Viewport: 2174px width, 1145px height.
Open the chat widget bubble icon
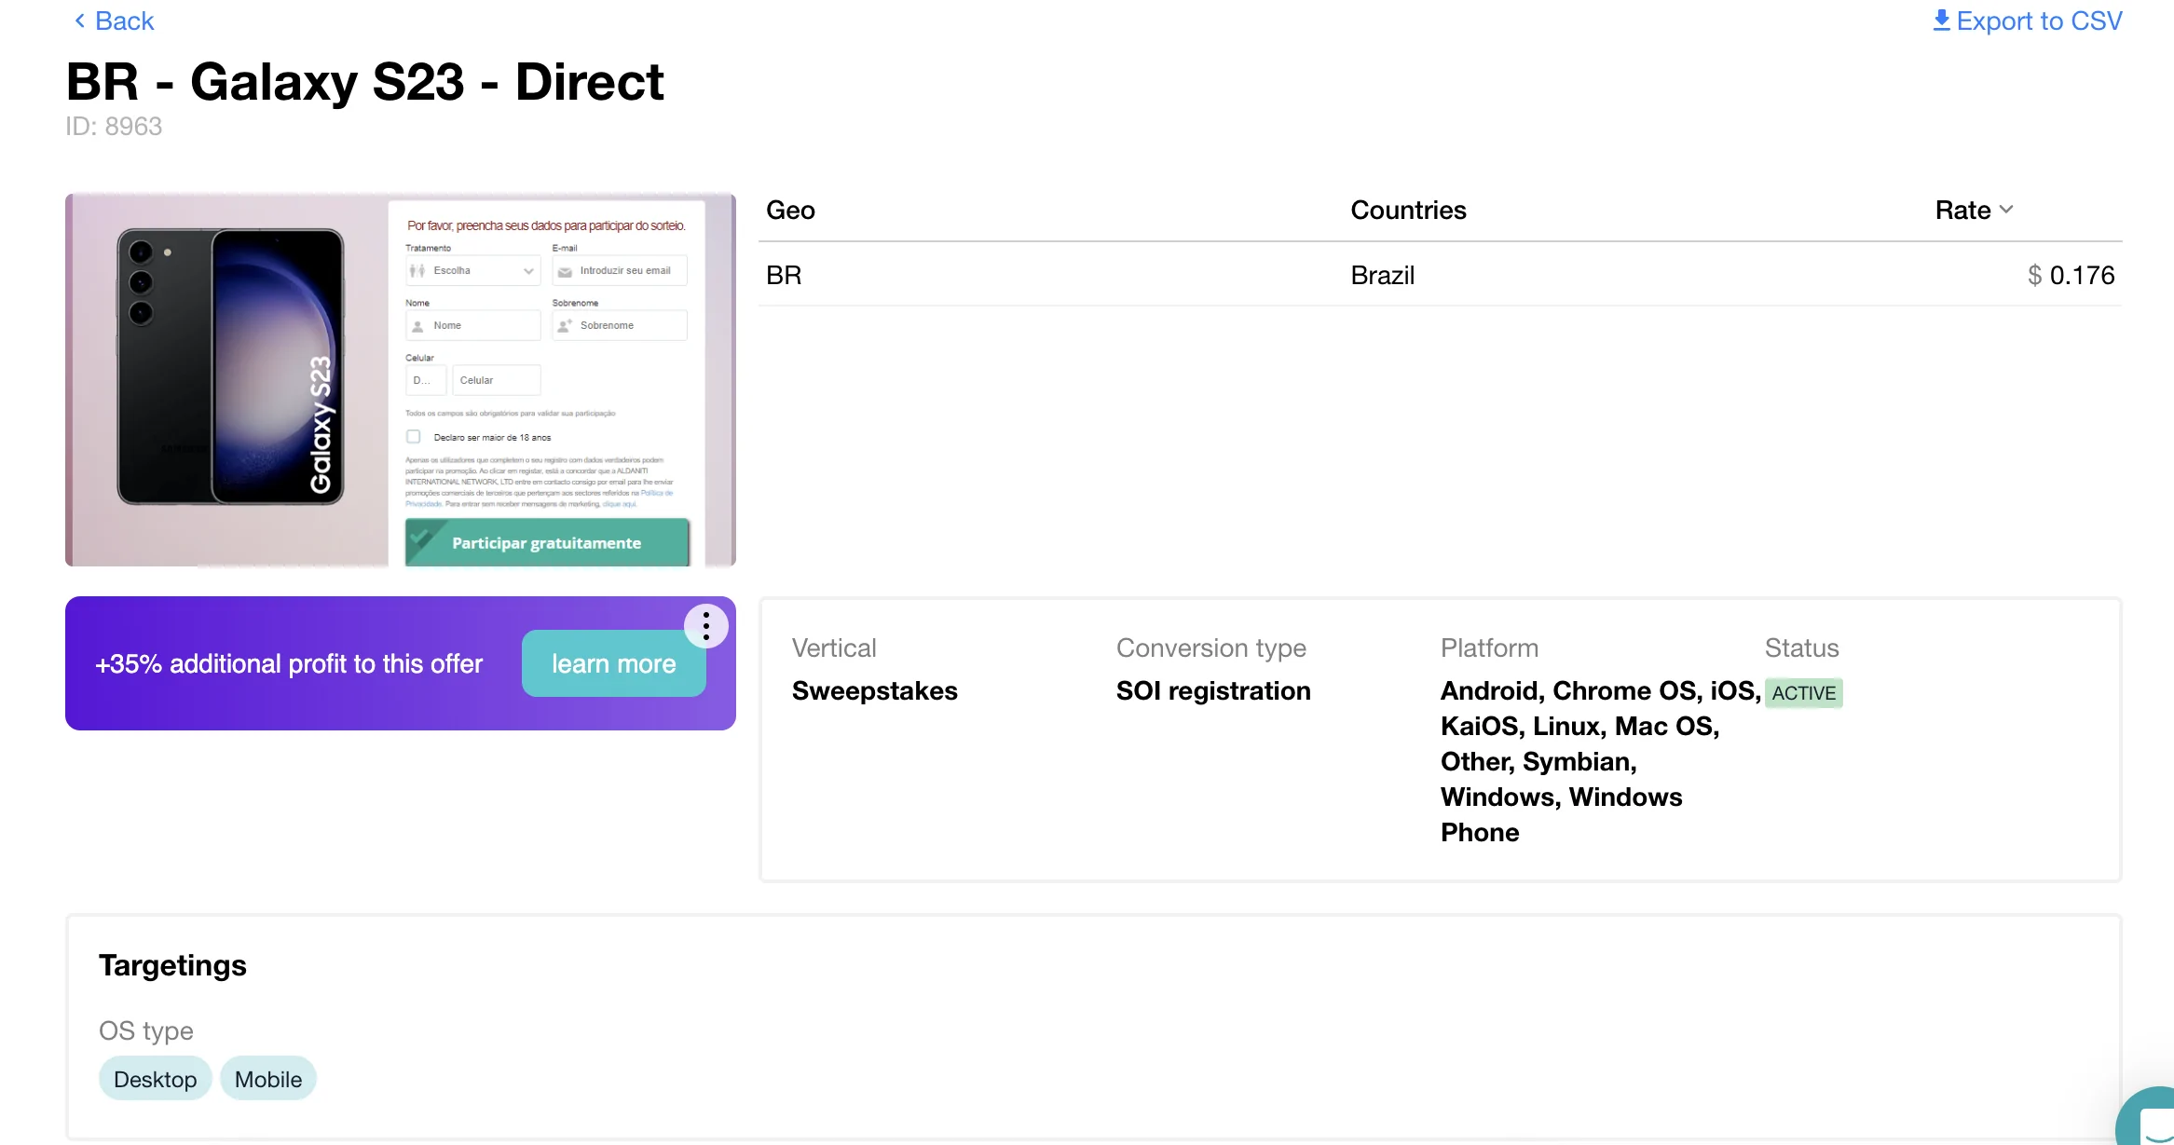2153,1123
